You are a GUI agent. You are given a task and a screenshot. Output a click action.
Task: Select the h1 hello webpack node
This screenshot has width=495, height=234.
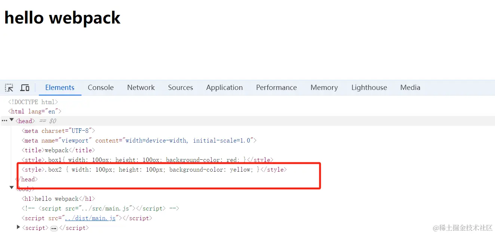[x=58, y=199]
